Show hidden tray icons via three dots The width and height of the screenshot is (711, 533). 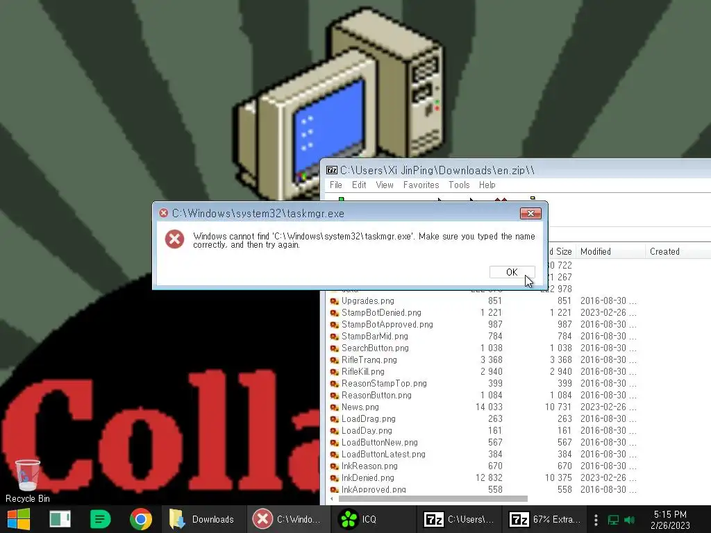tap(596, 519)
